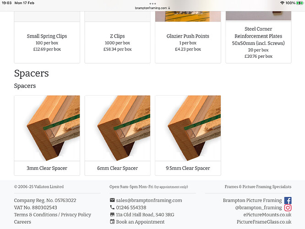The width and height of the screenshot is (305, 229).
Task: Tap the padlock icon beside bramptonframing.com
Action: point(169,8)
